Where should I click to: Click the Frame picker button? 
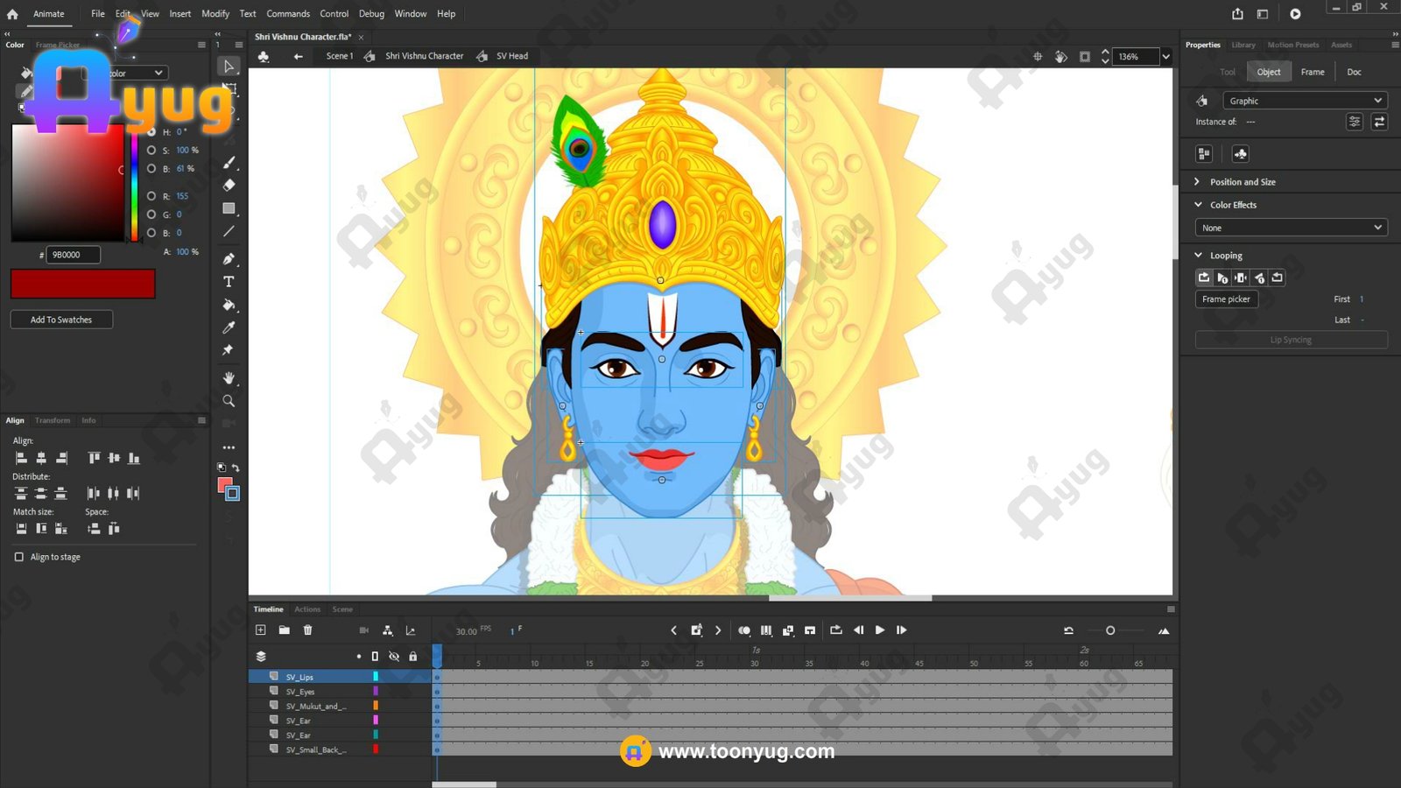coord(1226,299)
